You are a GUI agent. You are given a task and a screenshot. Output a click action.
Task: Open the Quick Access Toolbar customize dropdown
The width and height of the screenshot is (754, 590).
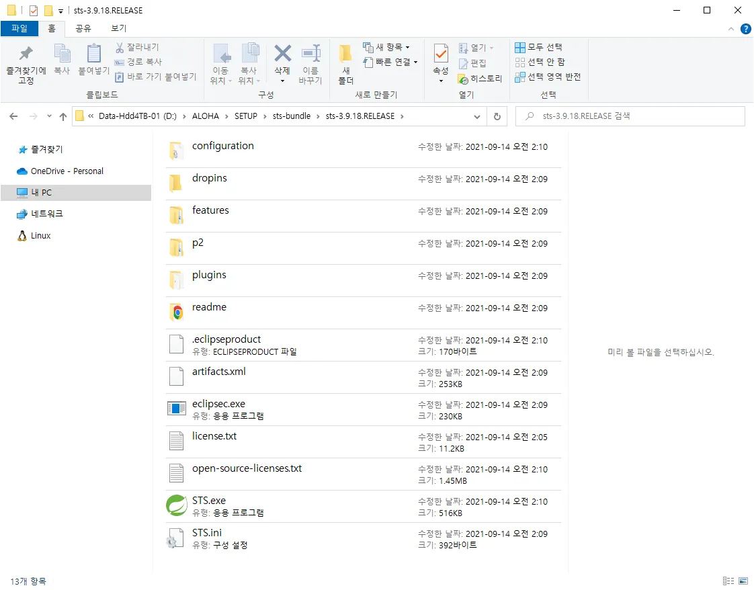coord(60,11)
